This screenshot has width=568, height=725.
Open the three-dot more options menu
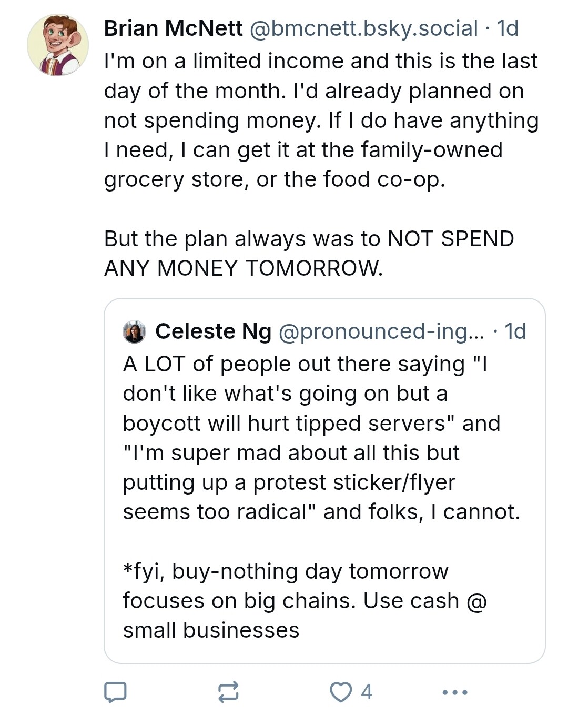pos(455,692)
